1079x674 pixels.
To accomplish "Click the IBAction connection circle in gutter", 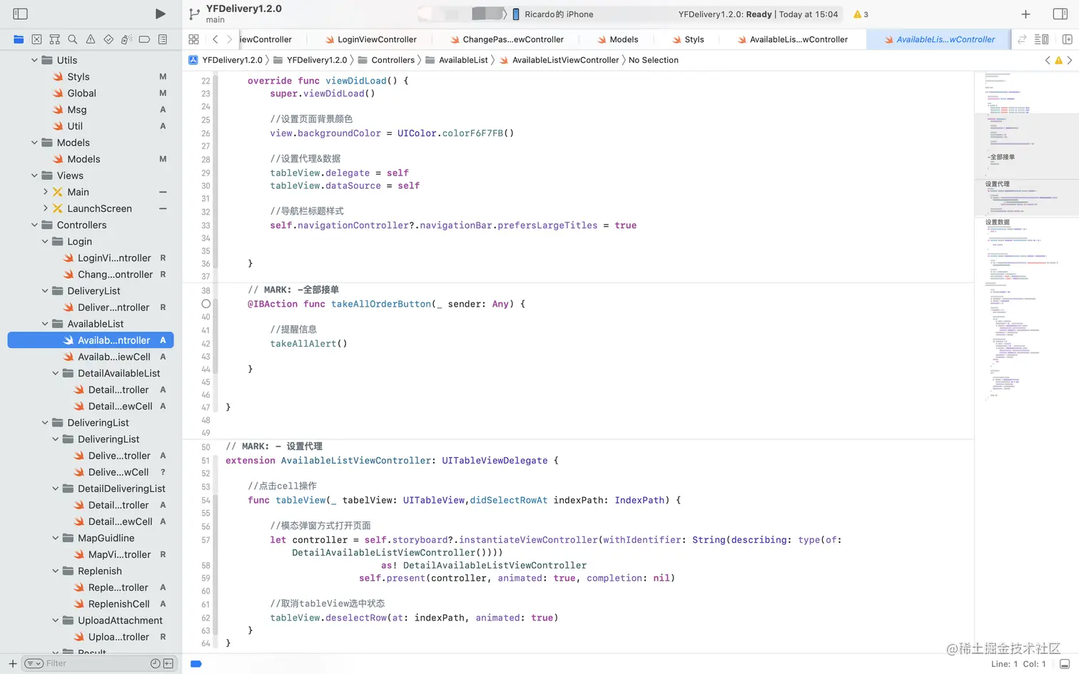I will click(x=206, y=304).
